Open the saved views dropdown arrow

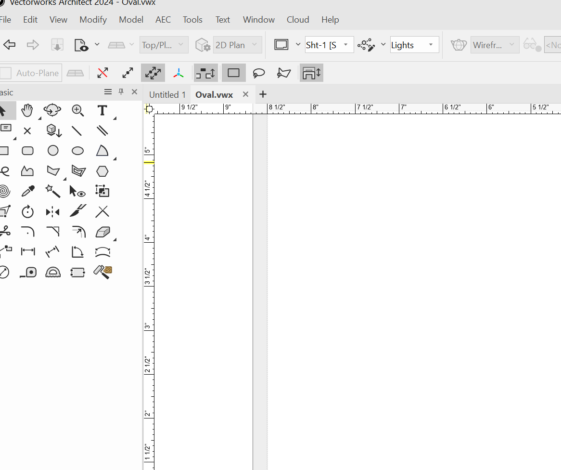(97, 45)
